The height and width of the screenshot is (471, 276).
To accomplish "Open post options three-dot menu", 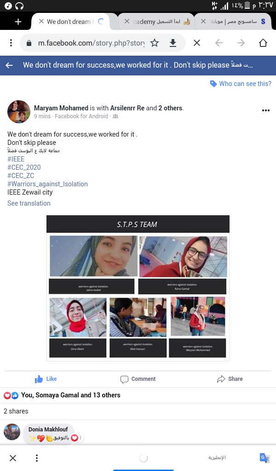I will tap(266, 110).
